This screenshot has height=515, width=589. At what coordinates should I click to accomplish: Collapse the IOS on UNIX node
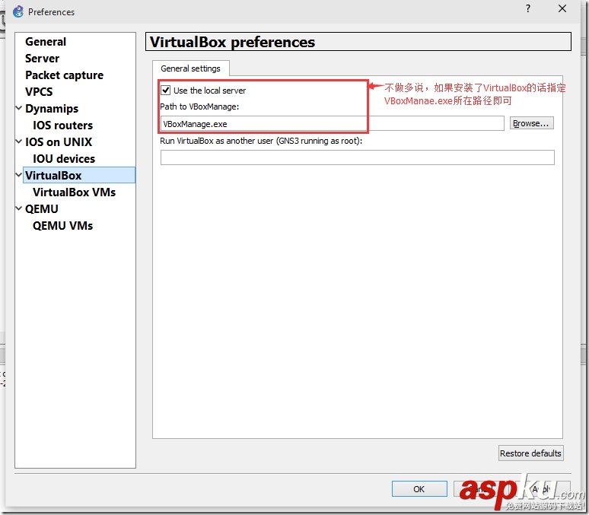click(x=18, y=141)
